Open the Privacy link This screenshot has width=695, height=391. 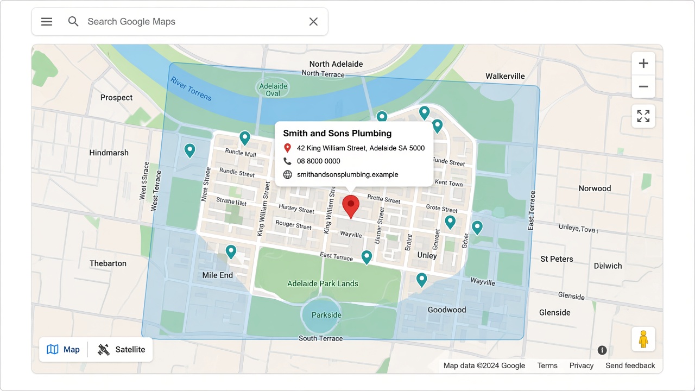pos(582,365)
